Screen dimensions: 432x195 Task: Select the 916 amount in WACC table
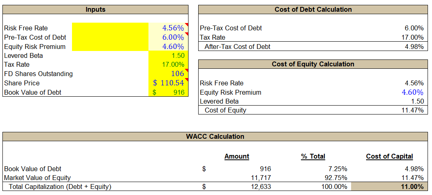[x=266, y=169]
